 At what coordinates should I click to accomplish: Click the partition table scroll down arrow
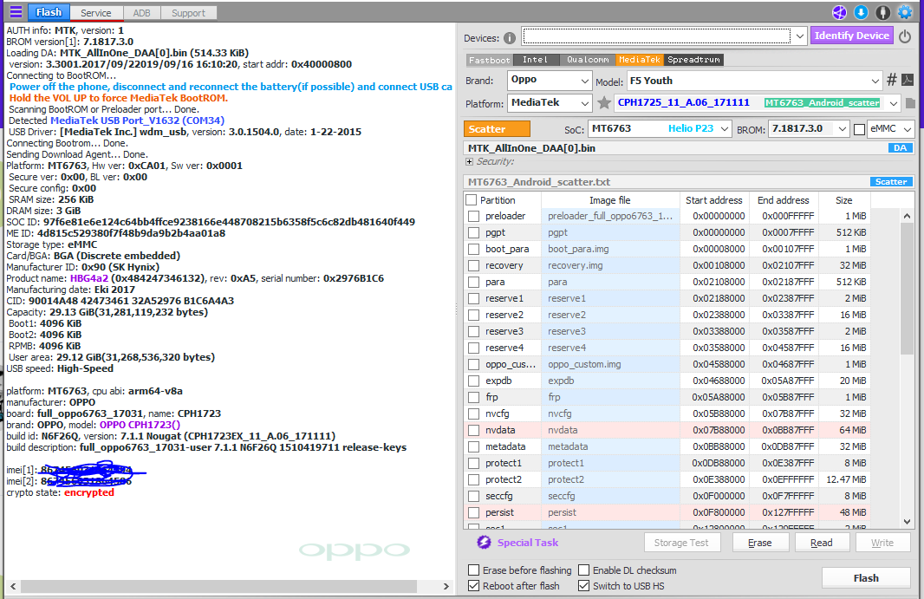[x=907, y=522]
